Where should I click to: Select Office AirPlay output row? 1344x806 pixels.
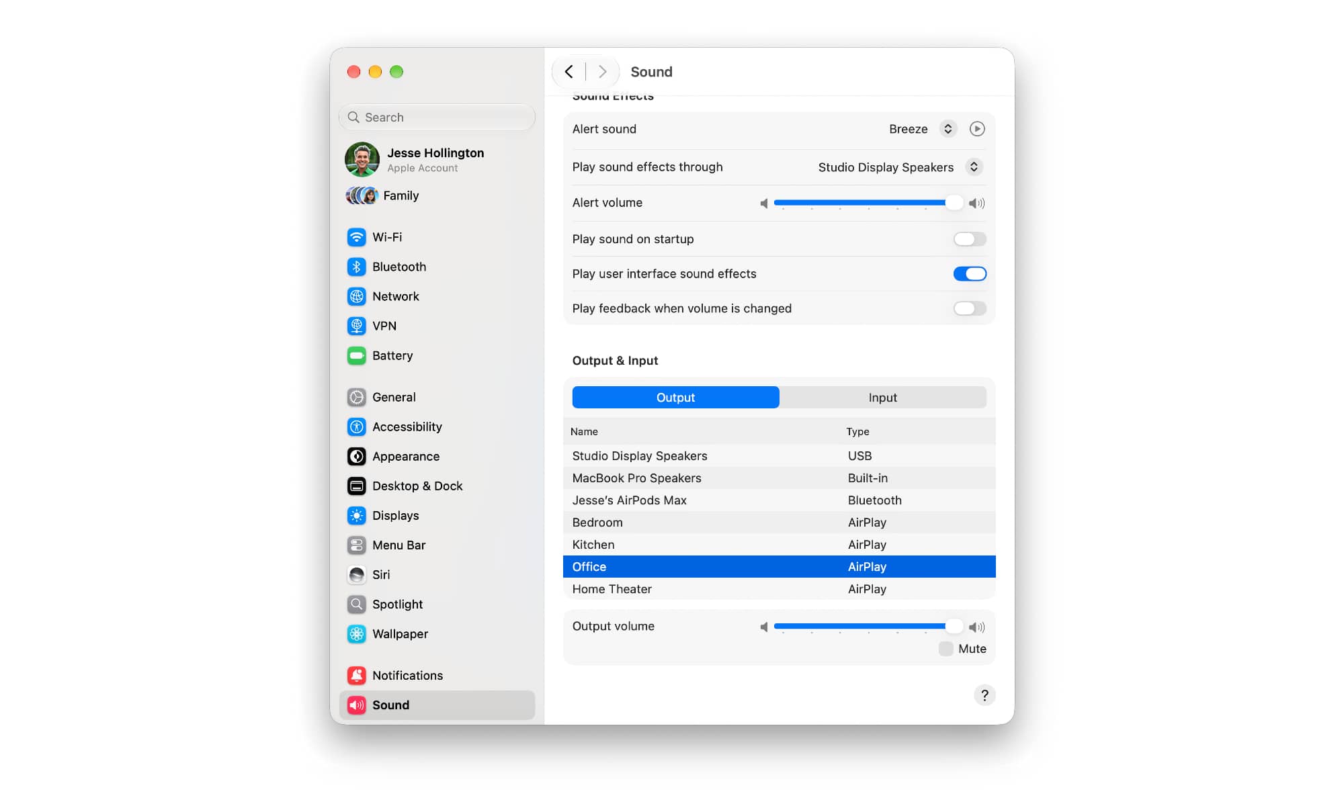point(779,566)
